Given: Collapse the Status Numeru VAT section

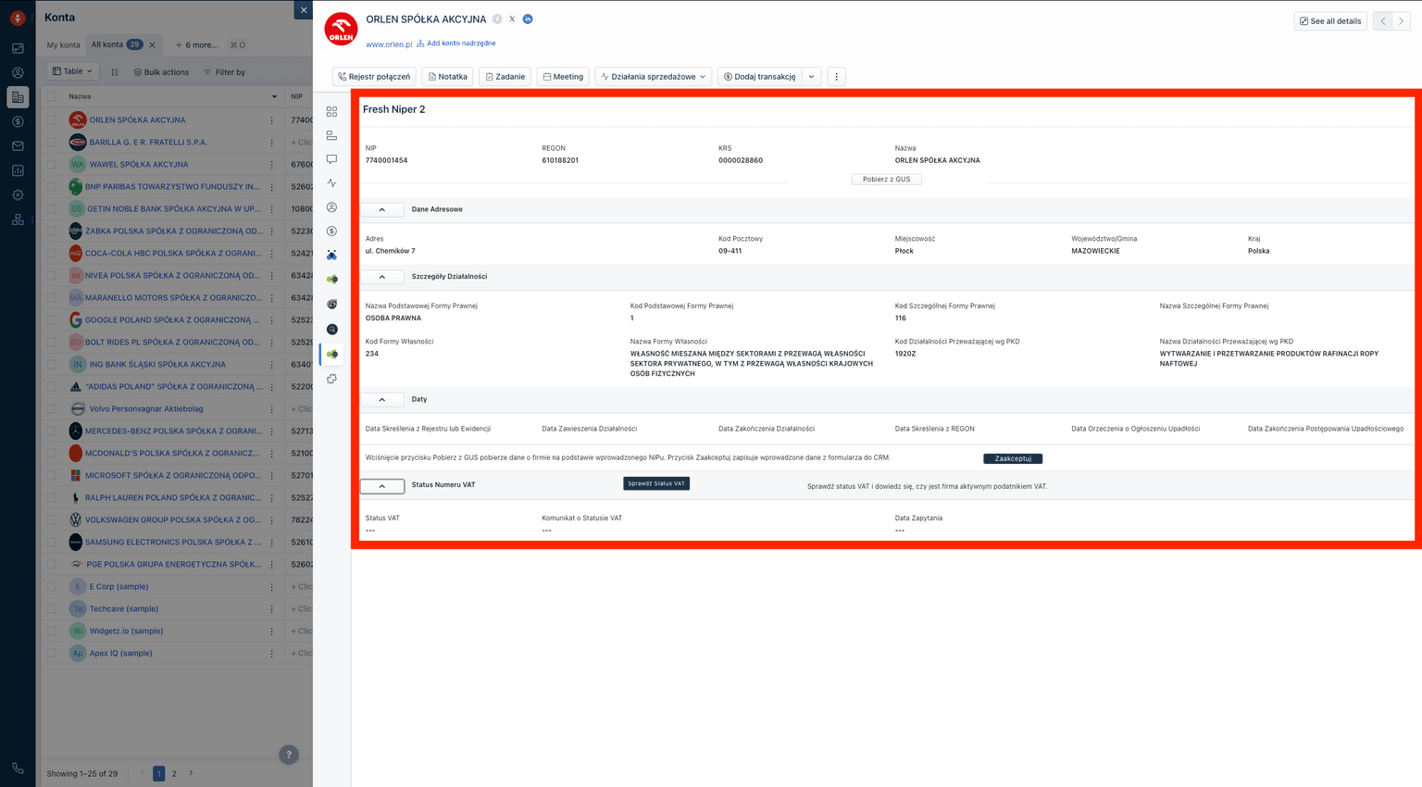Looking at the screenshot, I should (x=381, y=485).
